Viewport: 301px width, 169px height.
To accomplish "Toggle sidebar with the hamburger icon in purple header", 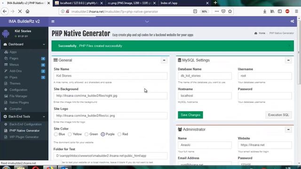I will (53, 22).
